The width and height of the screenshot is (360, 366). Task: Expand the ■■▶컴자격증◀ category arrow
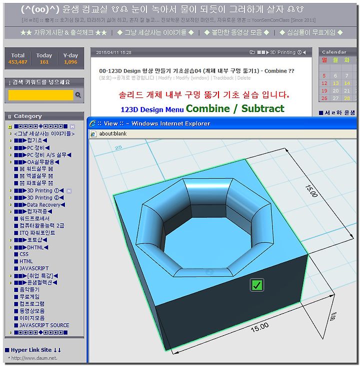pos(10,211)
